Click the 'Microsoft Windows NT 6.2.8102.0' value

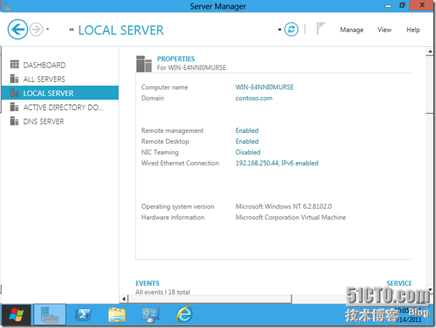click(x=284, y=206)
